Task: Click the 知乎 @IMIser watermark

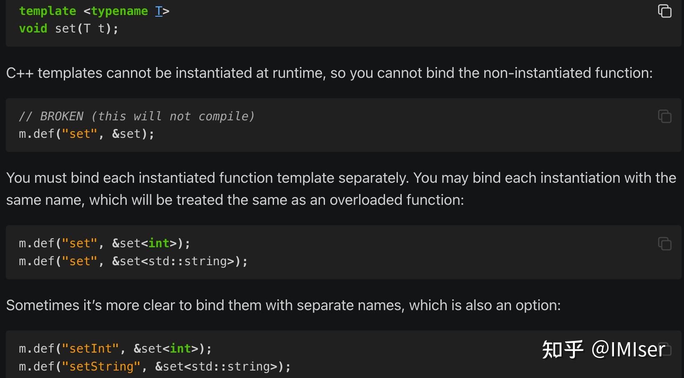Action: point(603,349)
